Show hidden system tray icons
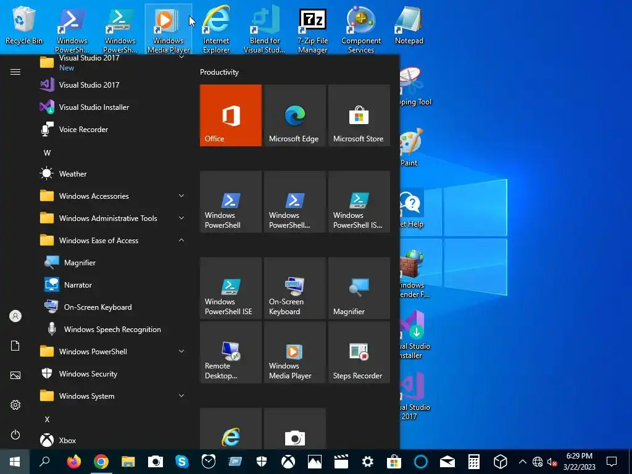Image resolution: width=632 pixels, height=474 pixels. 522,462
